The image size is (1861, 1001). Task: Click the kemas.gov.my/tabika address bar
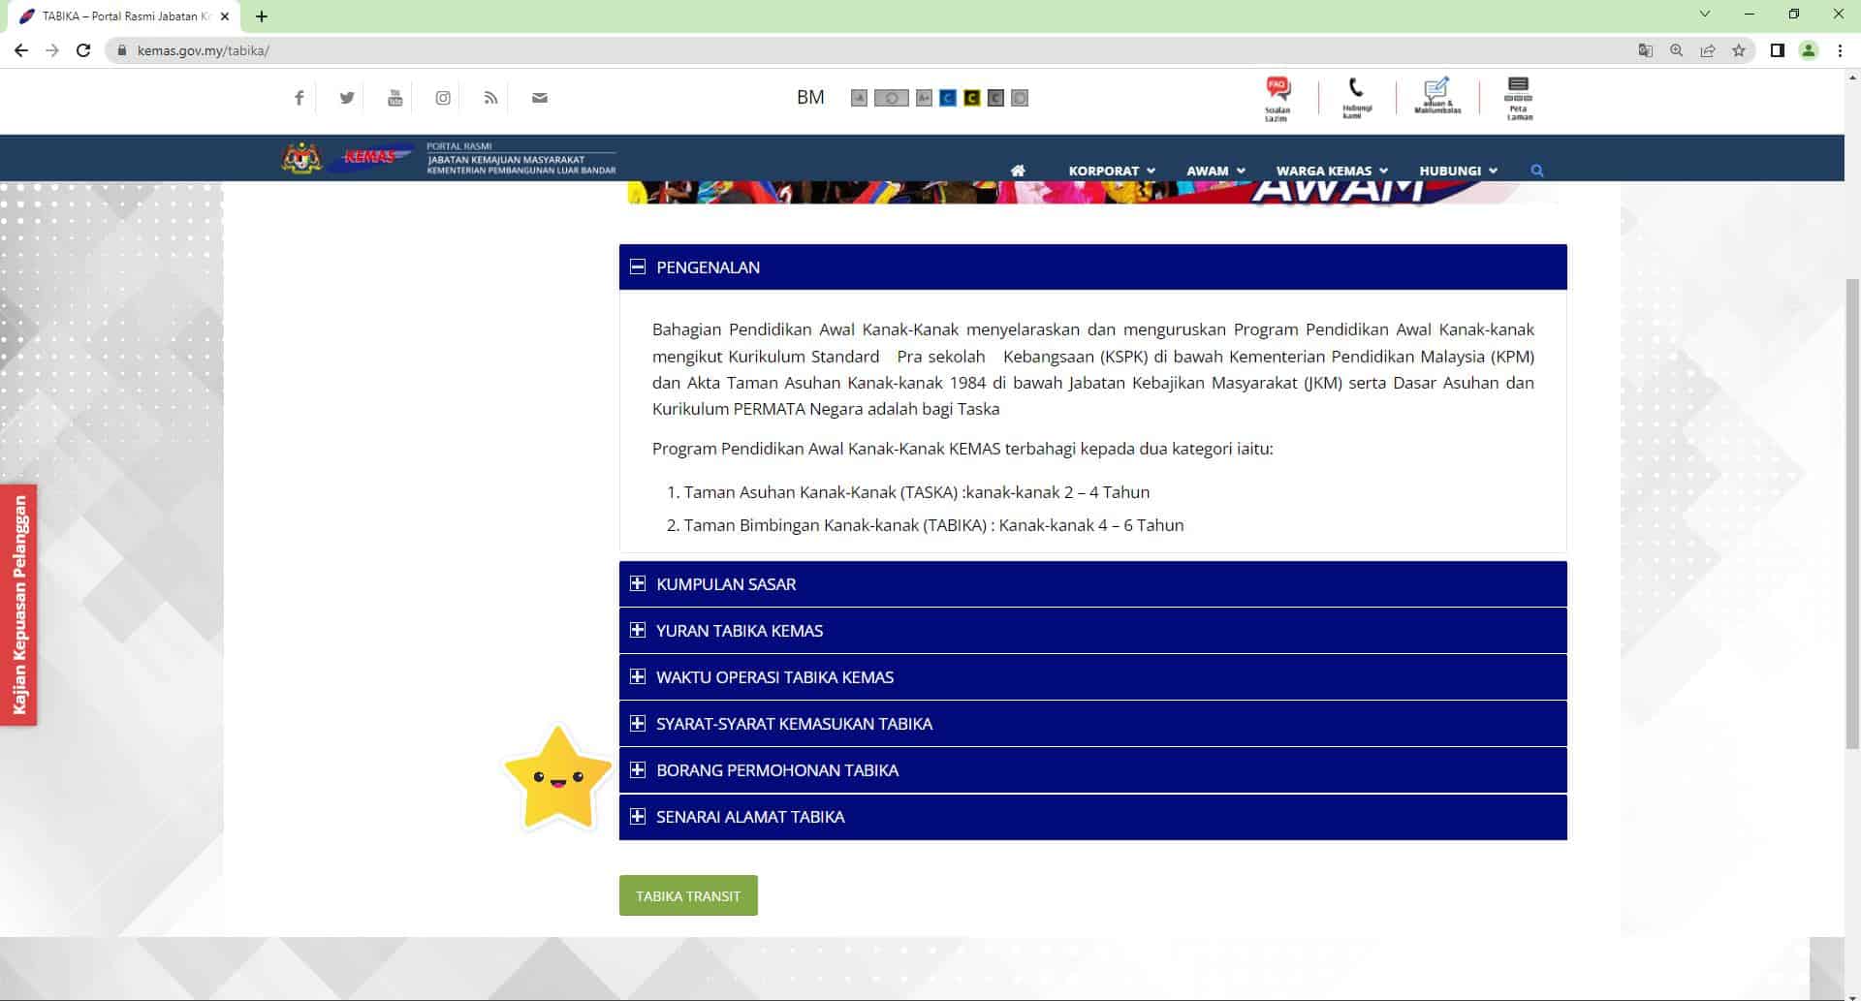coord(872,50)
